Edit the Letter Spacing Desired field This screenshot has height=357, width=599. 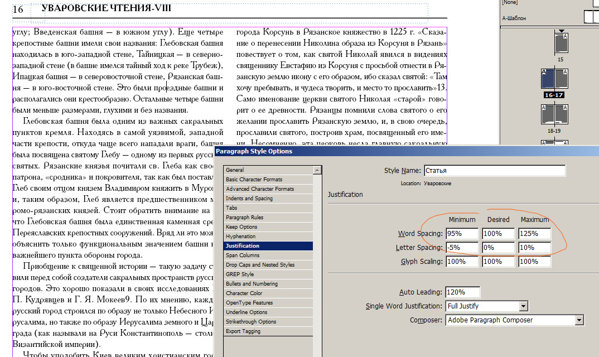[x=498, y=248]
